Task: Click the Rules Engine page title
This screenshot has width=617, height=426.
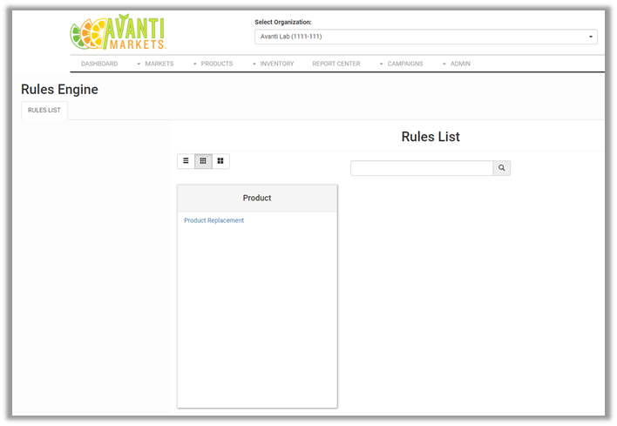Action: [59, 89]
